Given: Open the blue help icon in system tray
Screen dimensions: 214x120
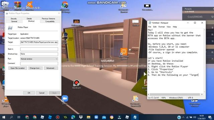Looking at the screenshot, I should [x=179, y=117].
